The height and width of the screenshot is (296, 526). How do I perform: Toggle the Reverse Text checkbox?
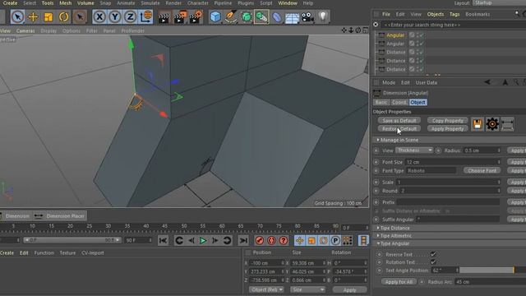tap(433, 254)
